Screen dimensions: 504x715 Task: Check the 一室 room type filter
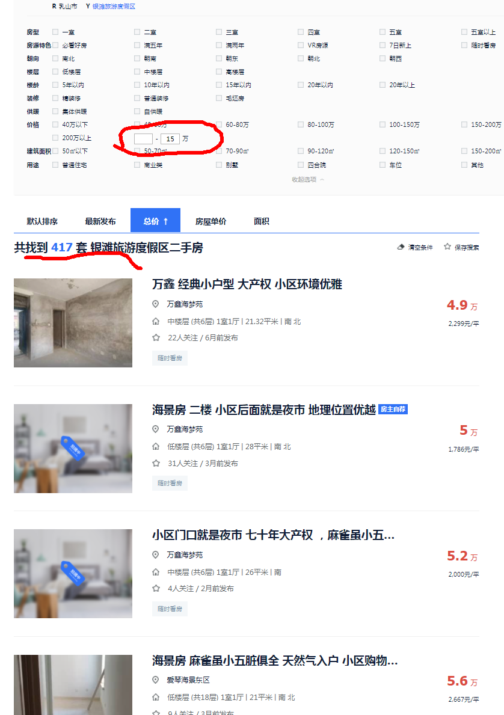click(x=55, y=32)
